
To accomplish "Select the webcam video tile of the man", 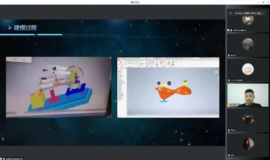I will click(x=248, y=95).
